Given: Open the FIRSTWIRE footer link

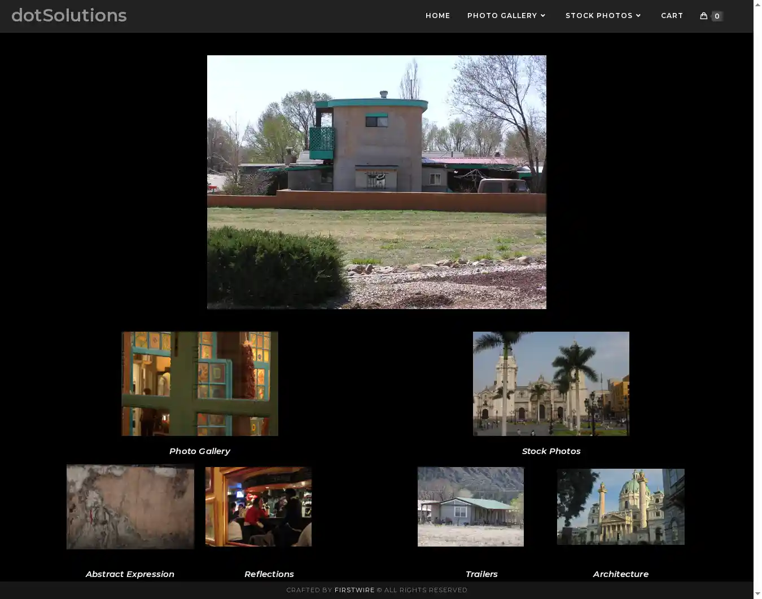Looking at the screenshot, I should click(x=354, y=590).
